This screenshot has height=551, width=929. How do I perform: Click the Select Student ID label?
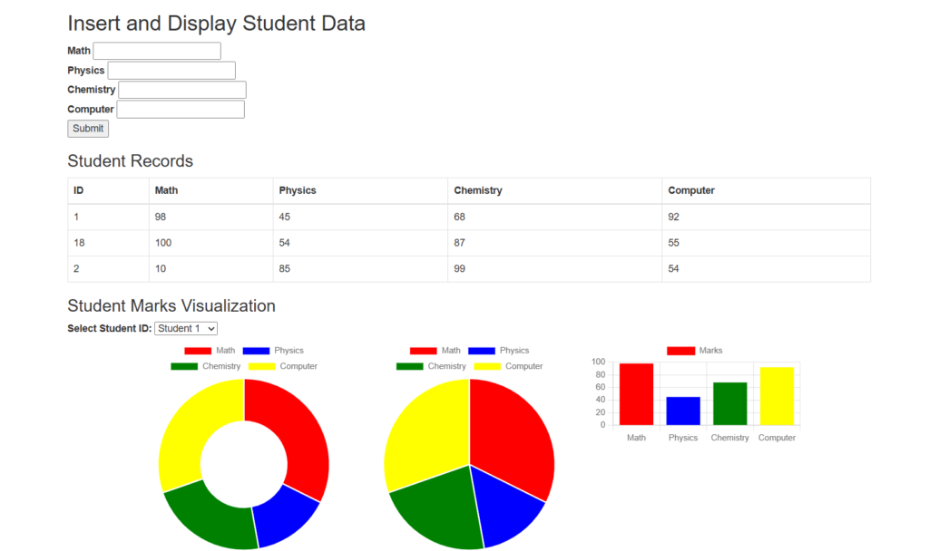click(110, 328)
